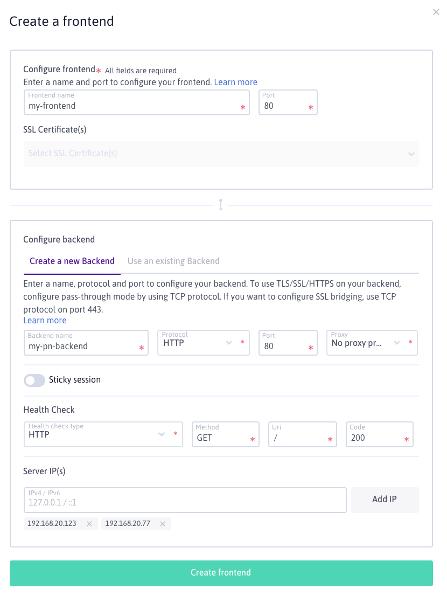Remove IP 192.168.20.77 chip

[x=163, y=524]
